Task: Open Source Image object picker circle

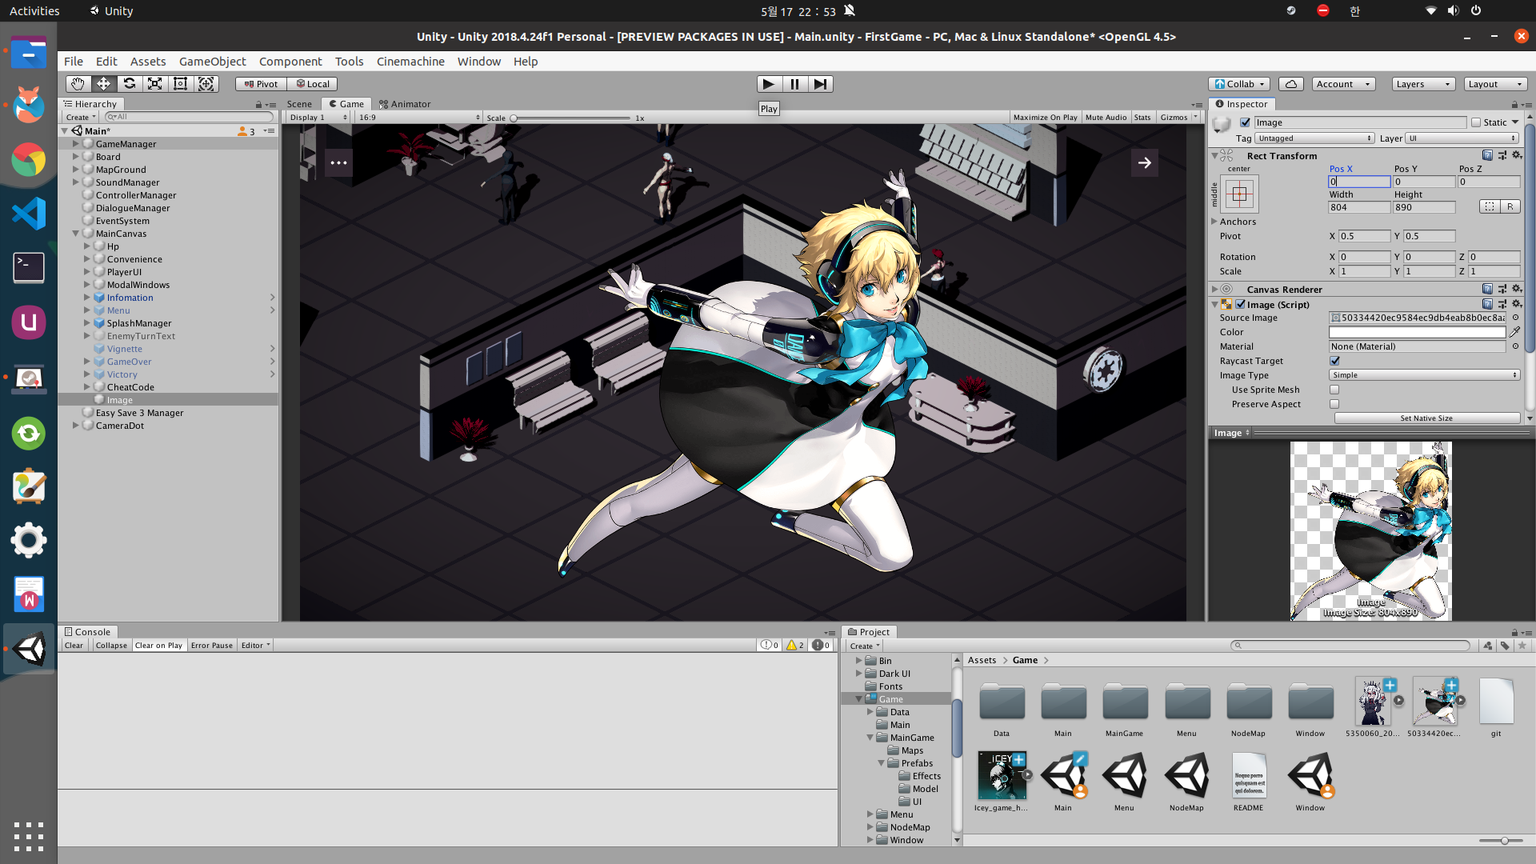Action: (1515, 318)
